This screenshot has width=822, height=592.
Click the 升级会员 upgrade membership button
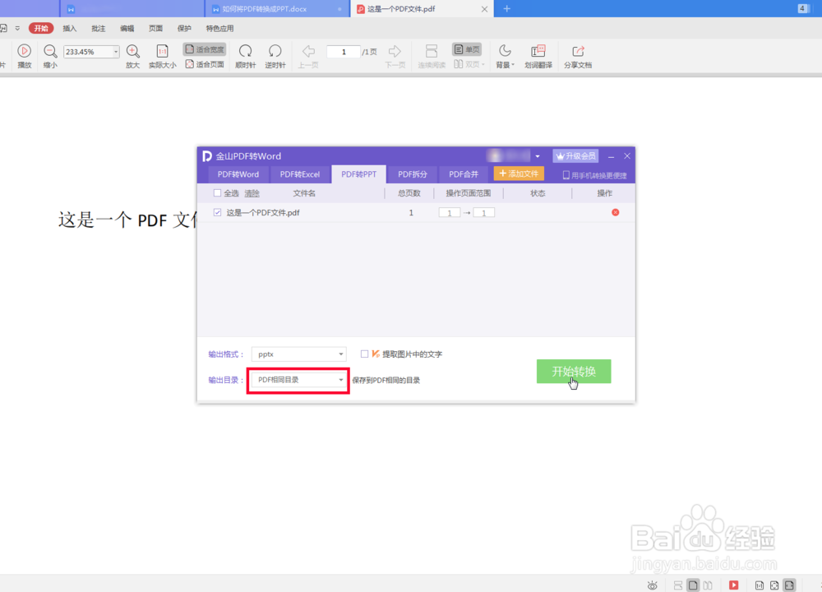[x=575, y=155]
